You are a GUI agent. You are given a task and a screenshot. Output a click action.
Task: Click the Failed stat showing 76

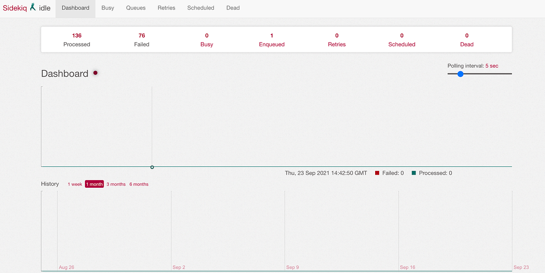point(142,39)
